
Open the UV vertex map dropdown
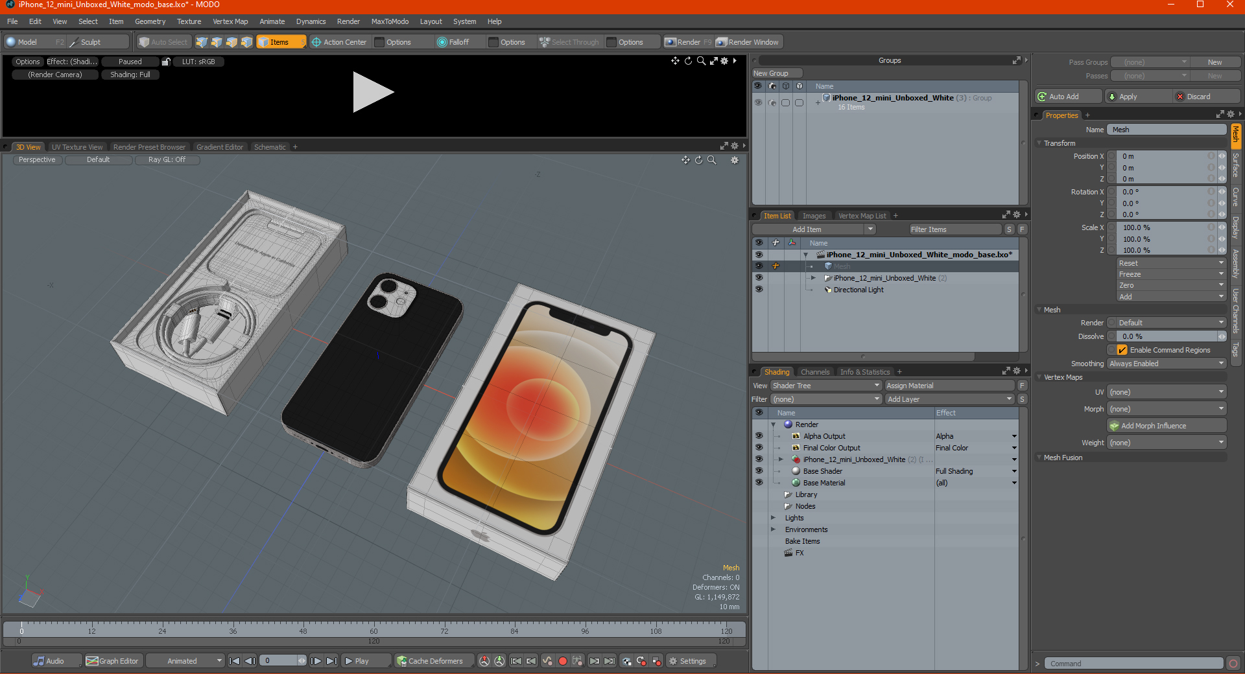coord(1167,392)
